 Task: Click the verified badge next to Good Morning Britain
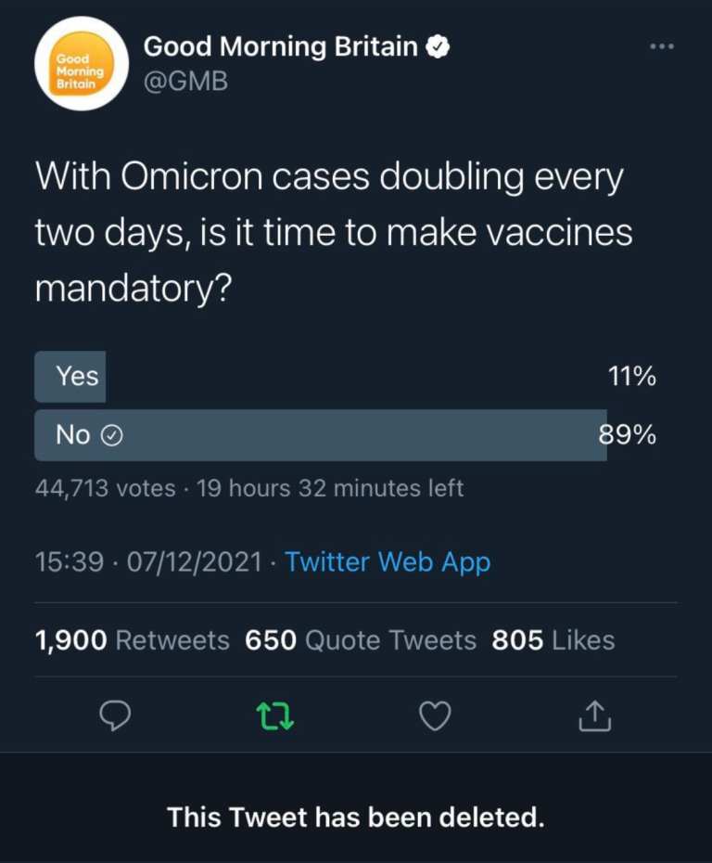(x=438, y=46)
